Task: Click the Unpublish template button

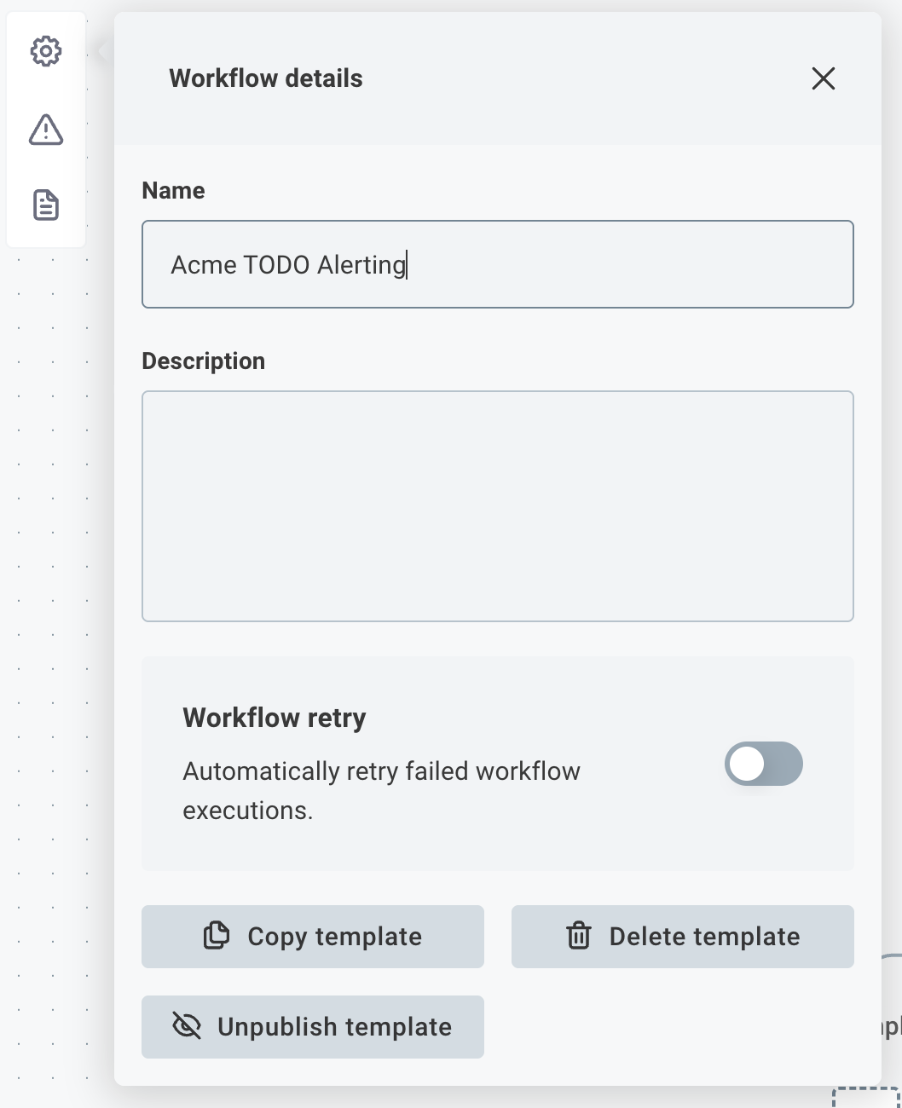Action: (x=312, y=1026)
